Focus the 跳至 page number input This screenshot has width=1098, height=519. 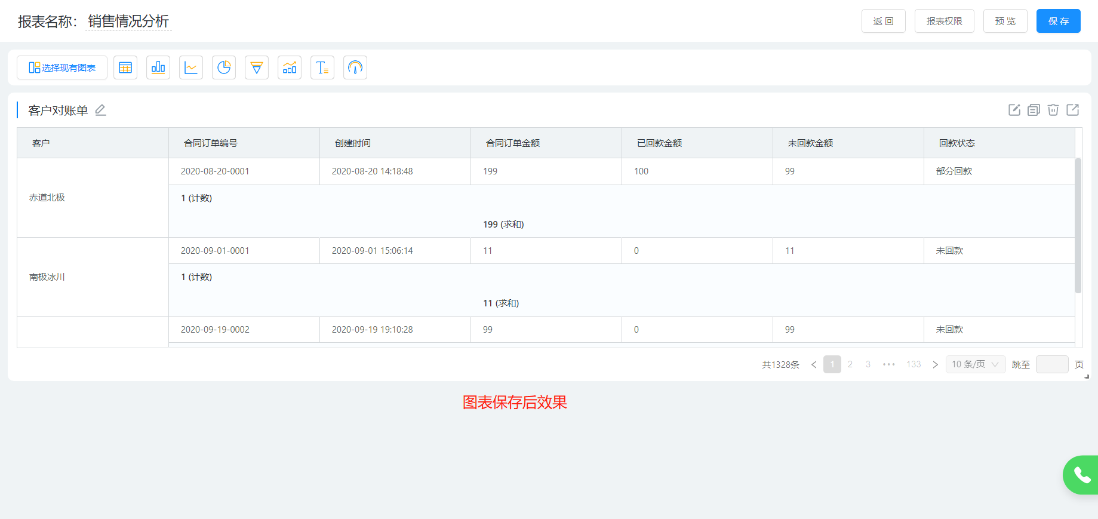(1052, 364)
